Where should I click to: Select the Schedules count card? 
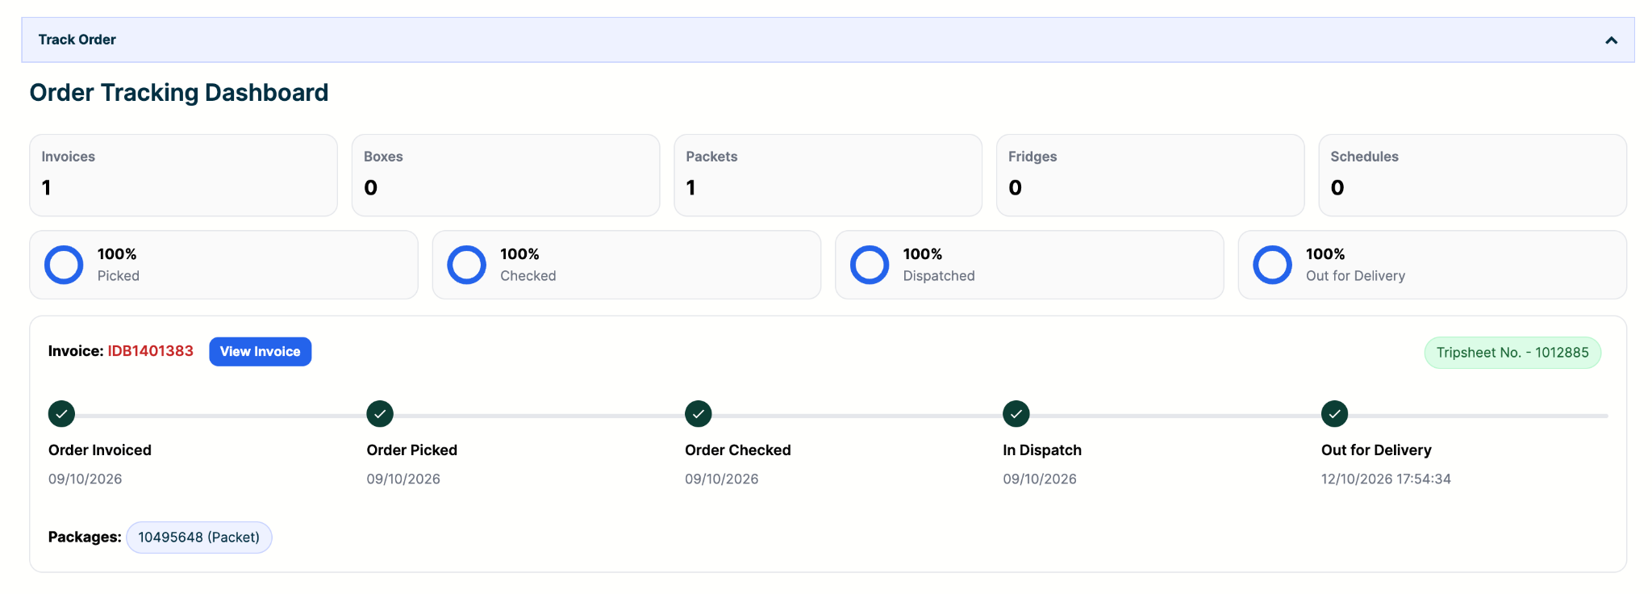click(1472, 175)
